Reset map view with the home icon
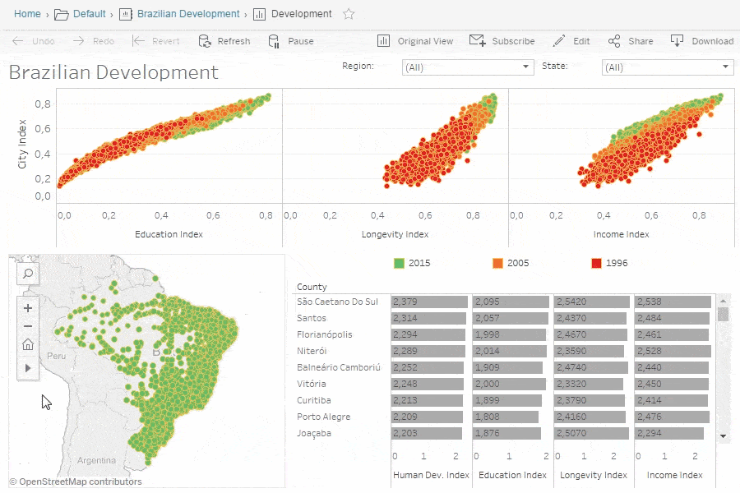The width and height of the screenshot is (740, 493). click(x=27, y=346)
